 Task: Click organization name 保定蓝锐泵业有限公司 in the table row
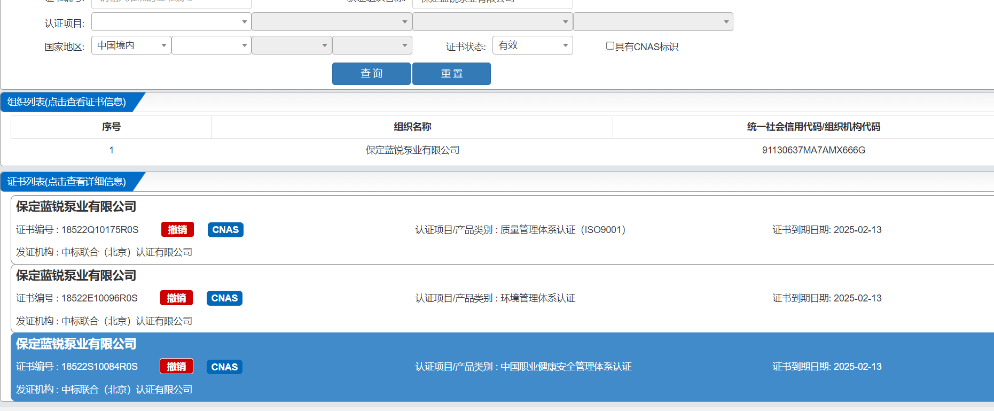pyautogui.click(x=412, y=150)
